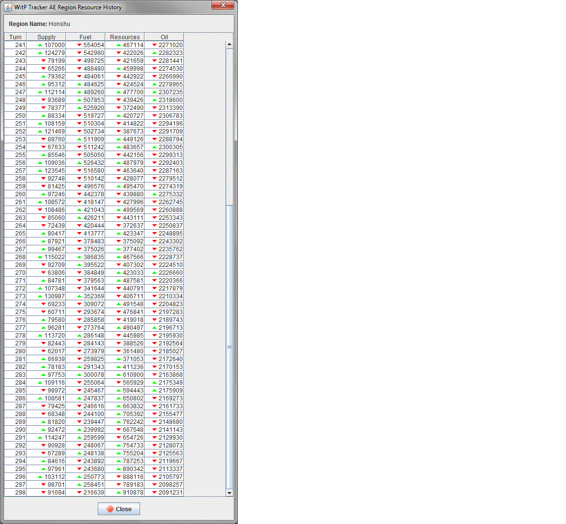The width and height of the screenshot is (566, 524).
Task: Click turn number 298 cell
Action: 15,493
